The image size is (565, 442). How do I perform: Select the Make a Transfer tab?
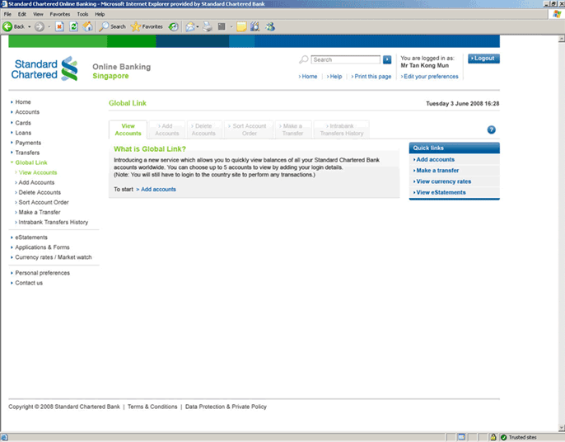292,129
